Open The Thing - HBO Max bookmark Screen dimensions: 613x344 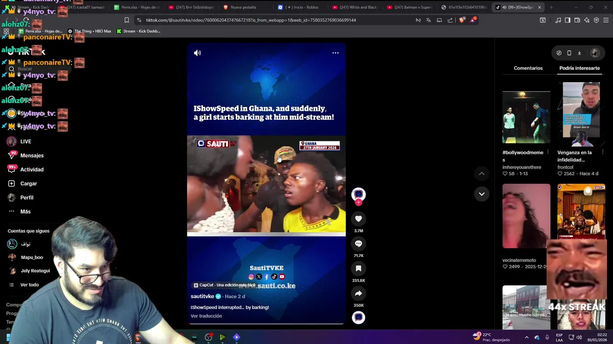(90, 31)
